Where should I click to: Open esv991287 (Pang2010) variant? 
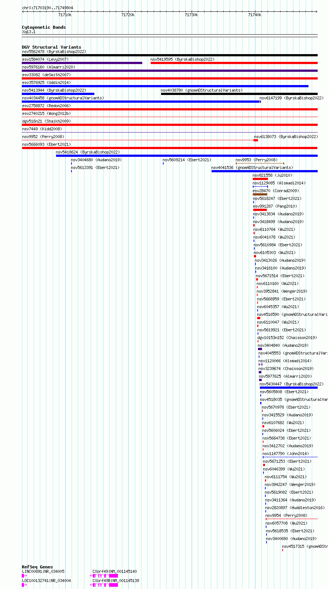(x=275, y=206)
